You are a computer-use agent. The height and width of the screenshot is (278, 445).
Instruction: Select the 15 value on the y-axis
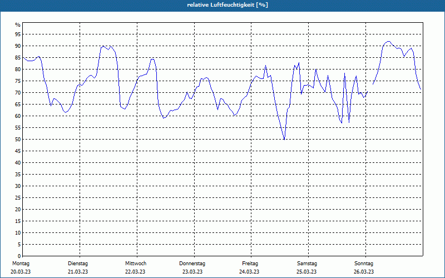coord(18,221)
